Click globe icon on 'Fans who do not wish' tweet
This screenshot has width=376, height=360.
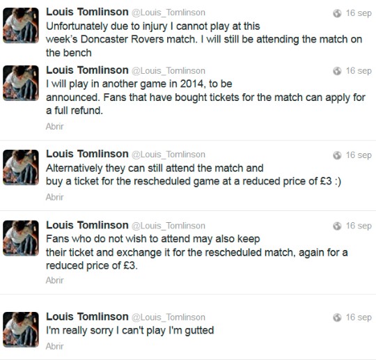337,226
